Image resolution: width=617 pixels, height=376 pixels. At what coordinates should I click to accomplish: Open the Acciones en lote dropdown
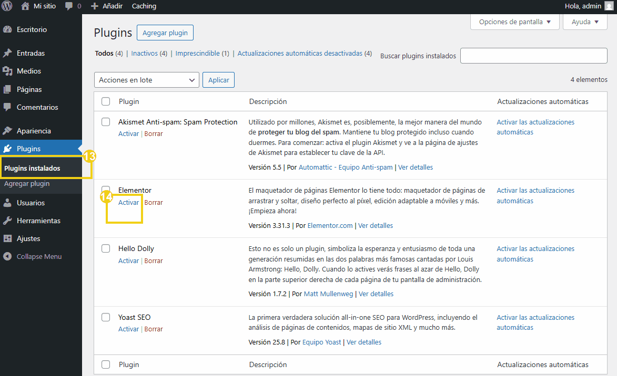(146, 80)
